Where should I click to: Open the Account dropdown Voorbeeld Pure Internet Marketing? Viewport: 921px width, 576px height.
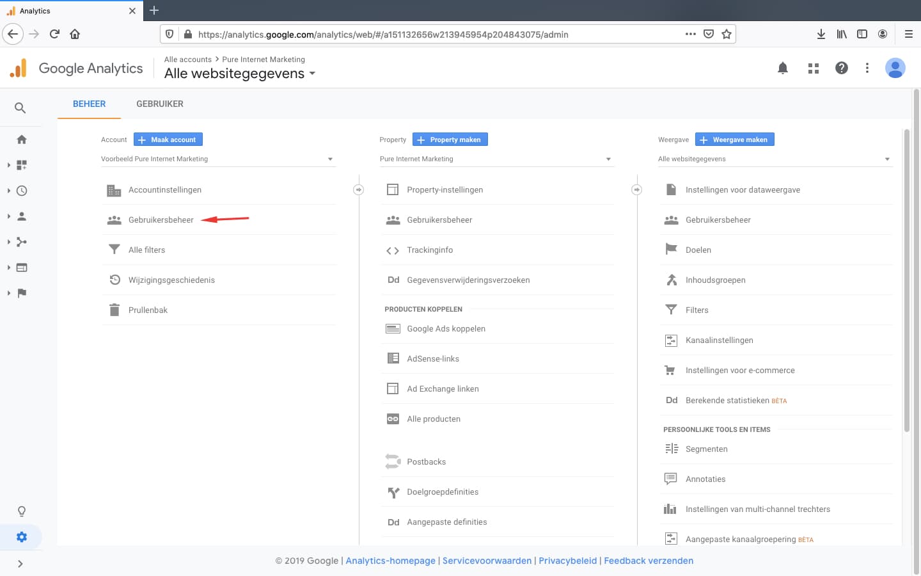pos(217,159)
